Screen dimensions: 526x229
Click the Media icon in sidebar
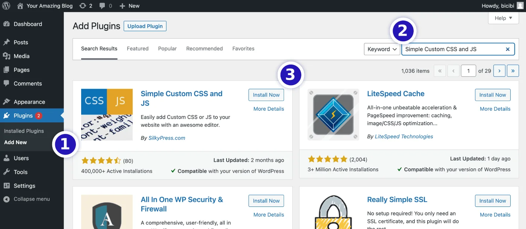[6, 56]
